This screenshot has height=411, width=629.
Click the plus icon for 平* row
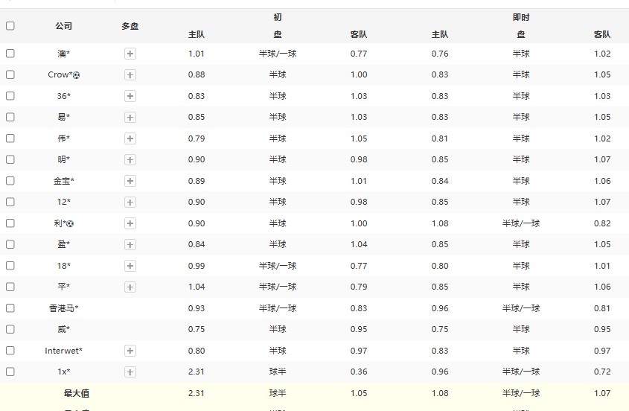click(x=130, y=287)
